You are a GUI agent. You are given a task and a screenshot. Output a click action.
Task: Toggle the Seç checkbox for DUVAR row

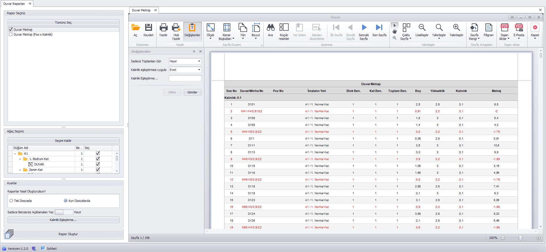pyautogui.click(x=98, y=164)
